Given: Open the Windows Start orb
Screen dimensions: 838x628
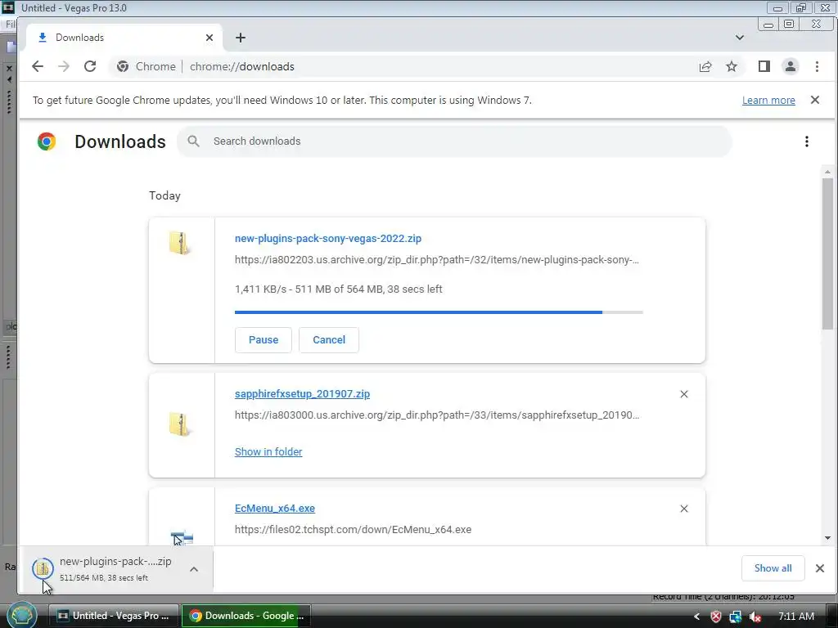Looking at the screenshot, I should point(21,616).
